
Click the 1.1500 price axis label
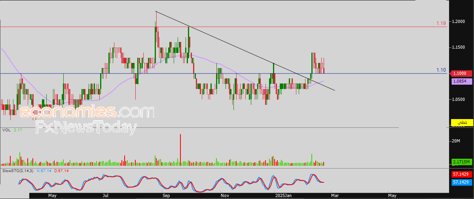(x=459, y=47)
